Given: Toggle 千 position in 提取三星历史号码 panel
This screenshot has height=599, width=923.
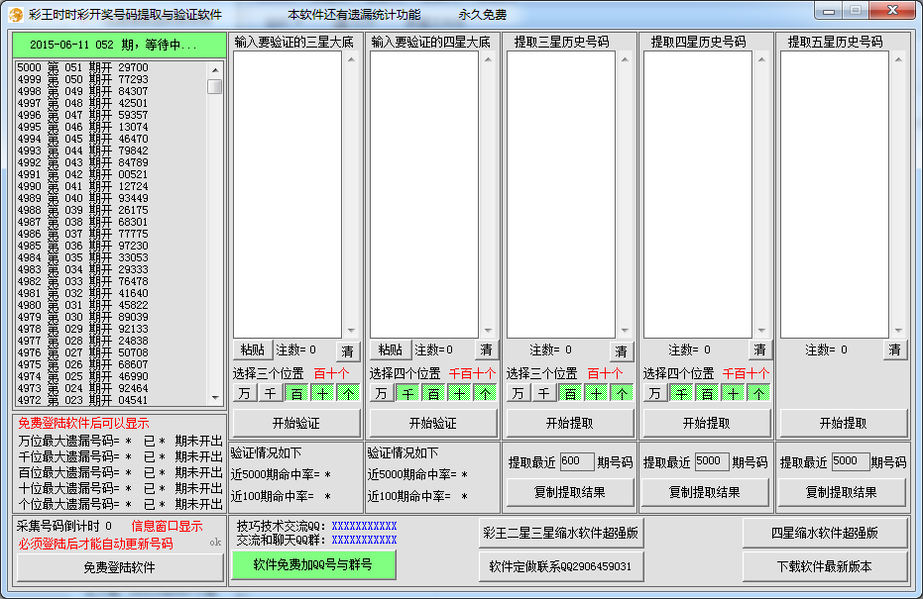Looking at the screenshot, I should point(544,393).
